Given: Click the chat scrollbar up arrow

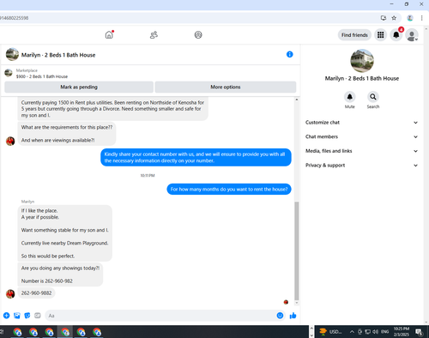Looking at the screenshot, I should [297, 100].
